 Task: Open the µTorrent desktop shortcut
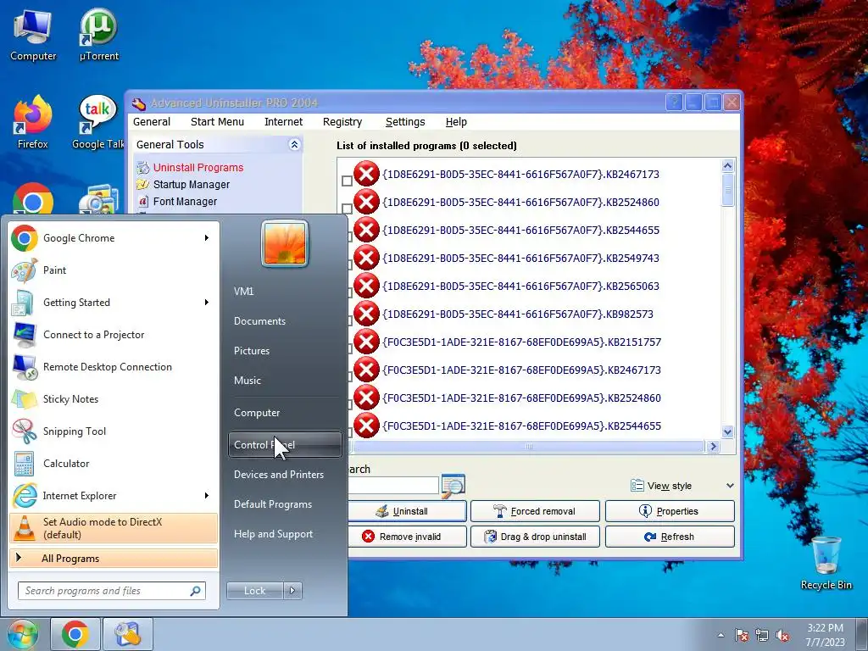pyautogui.click(x=98, y=34)
